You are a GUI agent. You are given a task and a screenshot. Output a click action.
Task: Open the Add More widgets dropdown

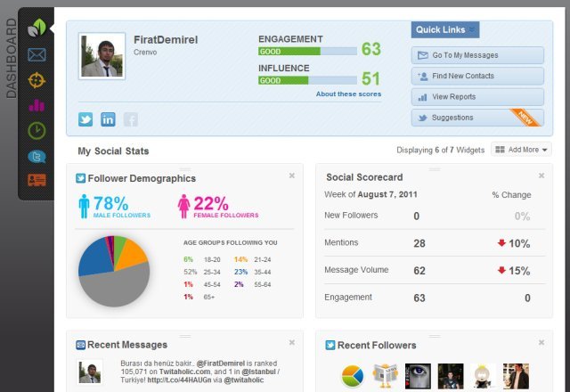521,150
